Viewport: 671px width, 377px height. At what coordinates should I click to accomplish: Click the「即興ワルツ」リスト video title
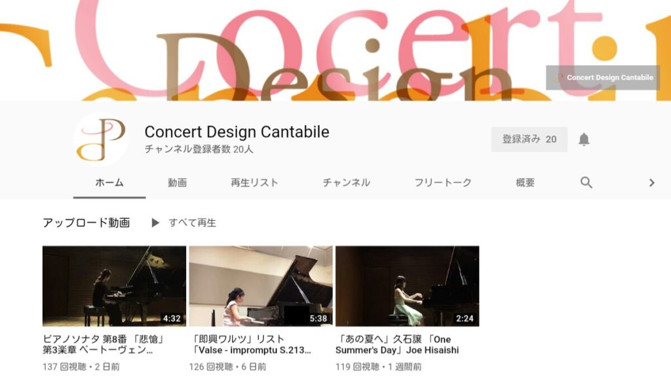(250, 344)
